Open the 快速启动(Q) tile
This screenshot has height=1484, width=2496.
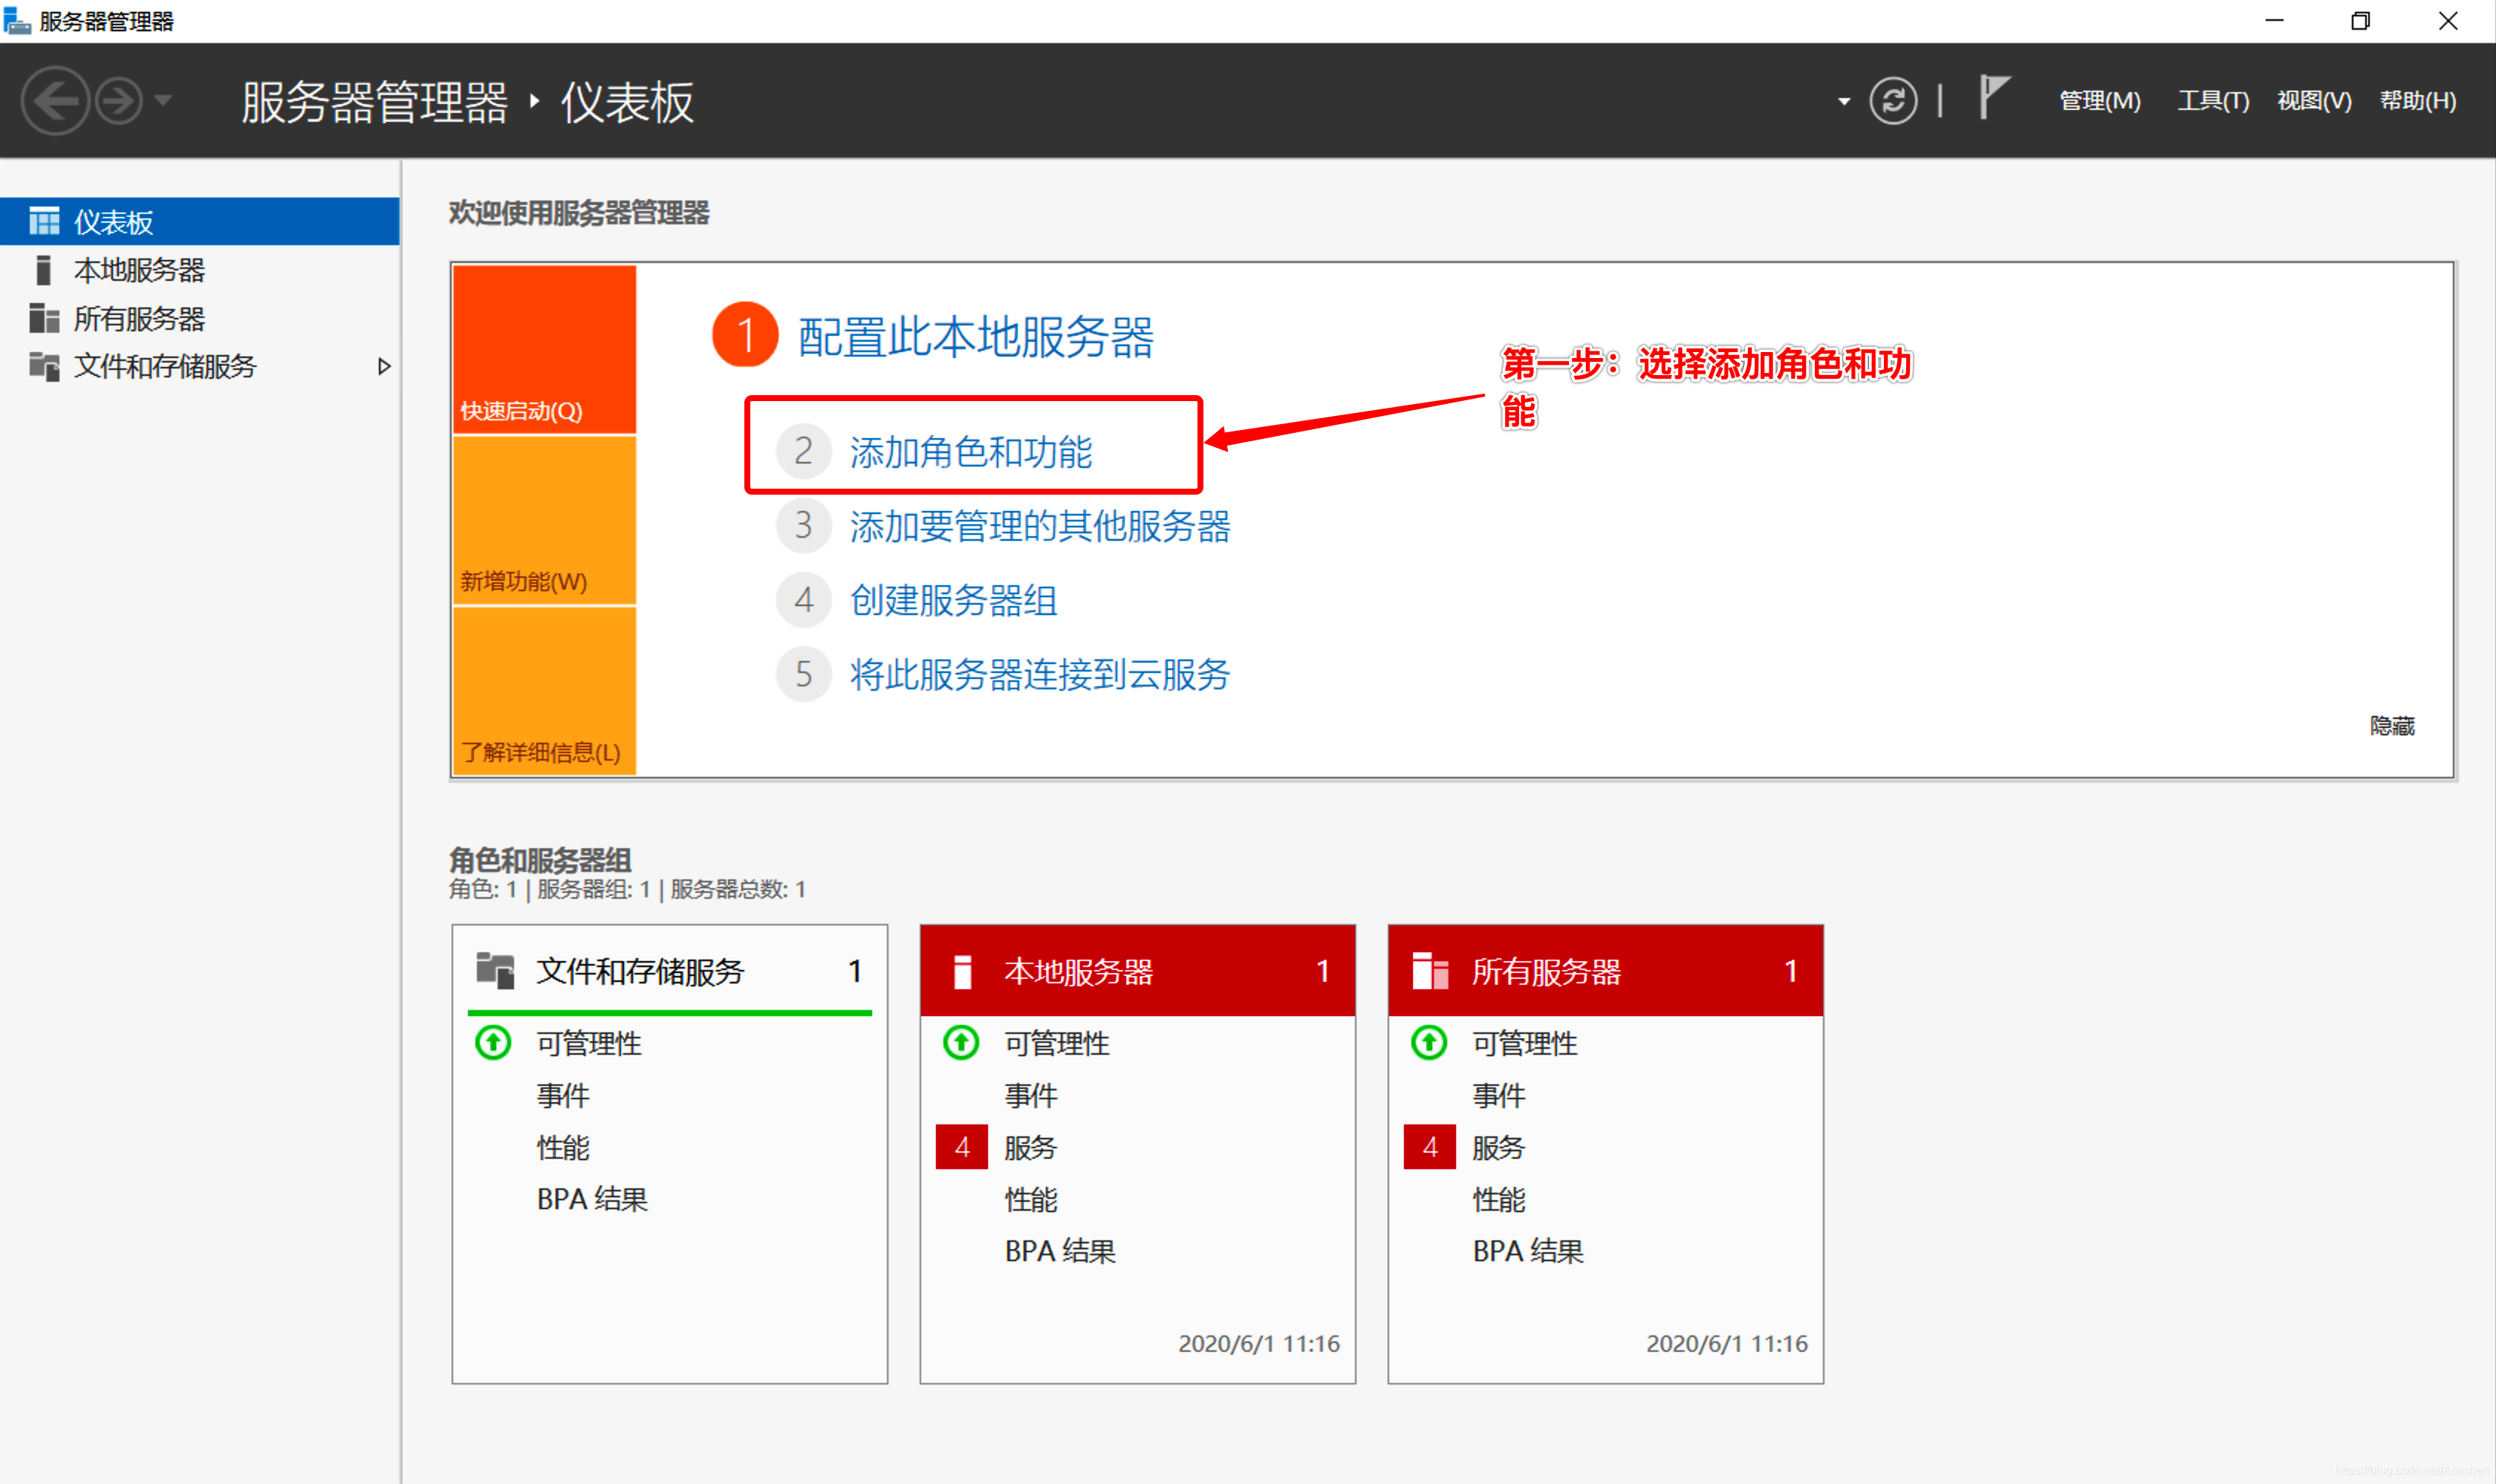tap(544, 348)
